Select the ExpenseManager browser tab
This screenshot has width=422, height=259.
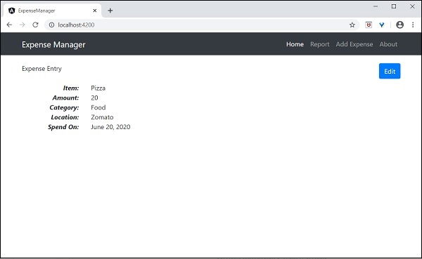(x=53, y=11)
